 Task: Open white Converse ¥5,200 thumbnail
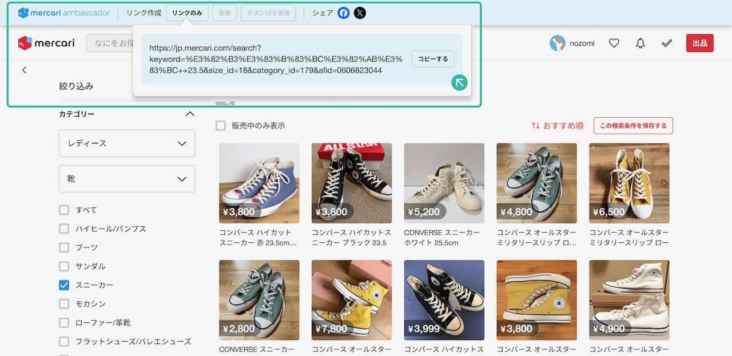[x=444, y=183]
